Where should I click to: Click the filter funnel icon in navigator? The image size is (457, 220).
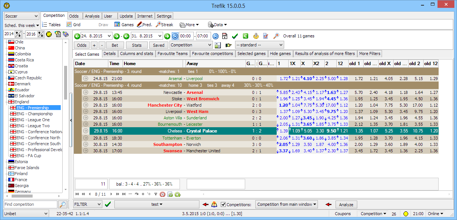(x=156, y=194)
